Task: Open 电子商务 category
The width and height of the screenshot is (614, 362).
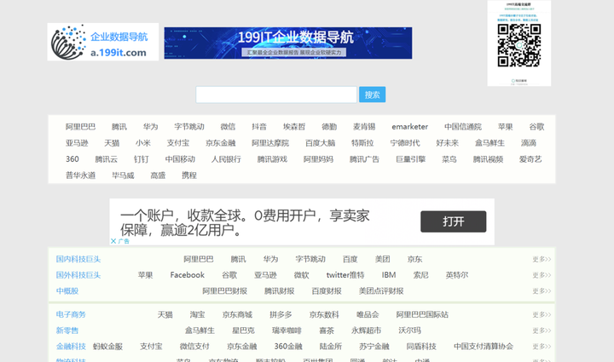Action: coord(71,314)
